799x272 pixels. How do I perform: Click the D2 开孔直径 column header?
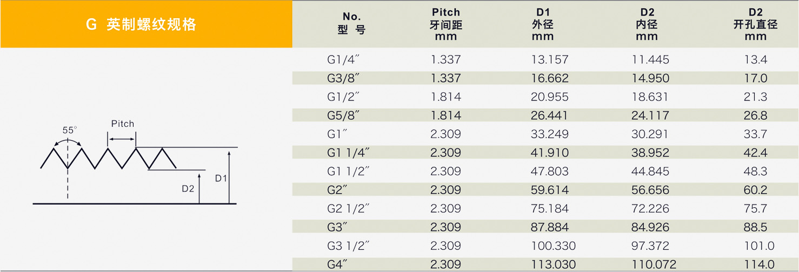pos(755,24)
